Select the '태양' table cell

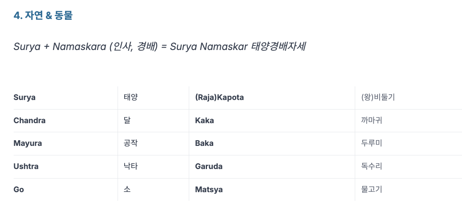coord(153,98)
